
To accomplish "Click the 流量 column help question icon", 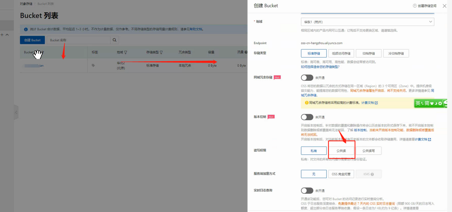I will click(246, 52).
